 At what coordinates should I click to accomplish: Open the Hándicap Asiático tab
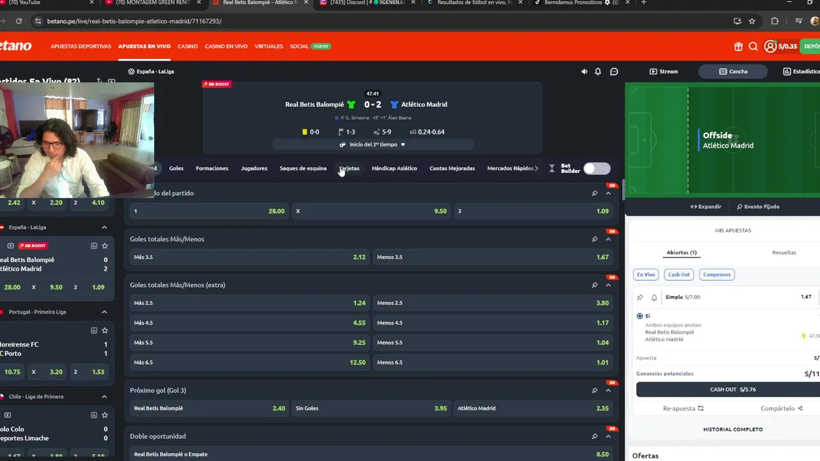[x=394, y=168]
